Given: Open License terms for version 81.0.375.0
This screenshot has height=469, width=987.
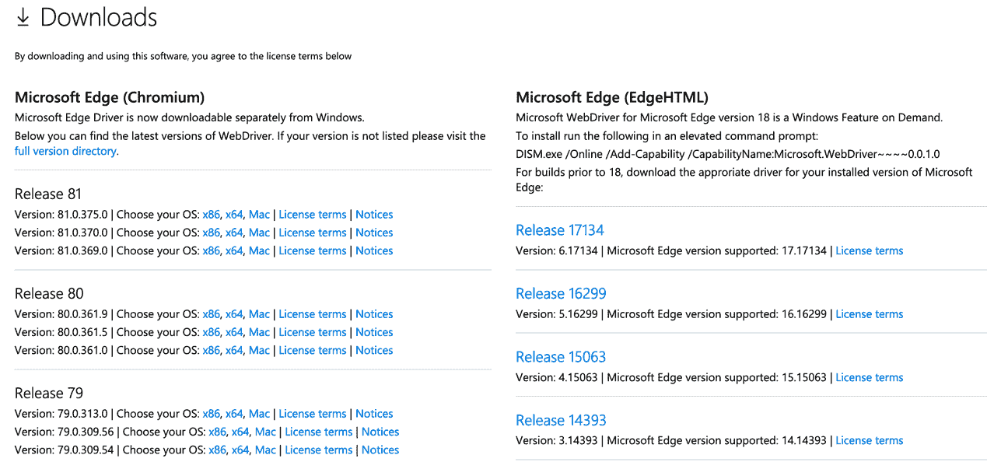Looking at the screenshot, I should 312,215.
